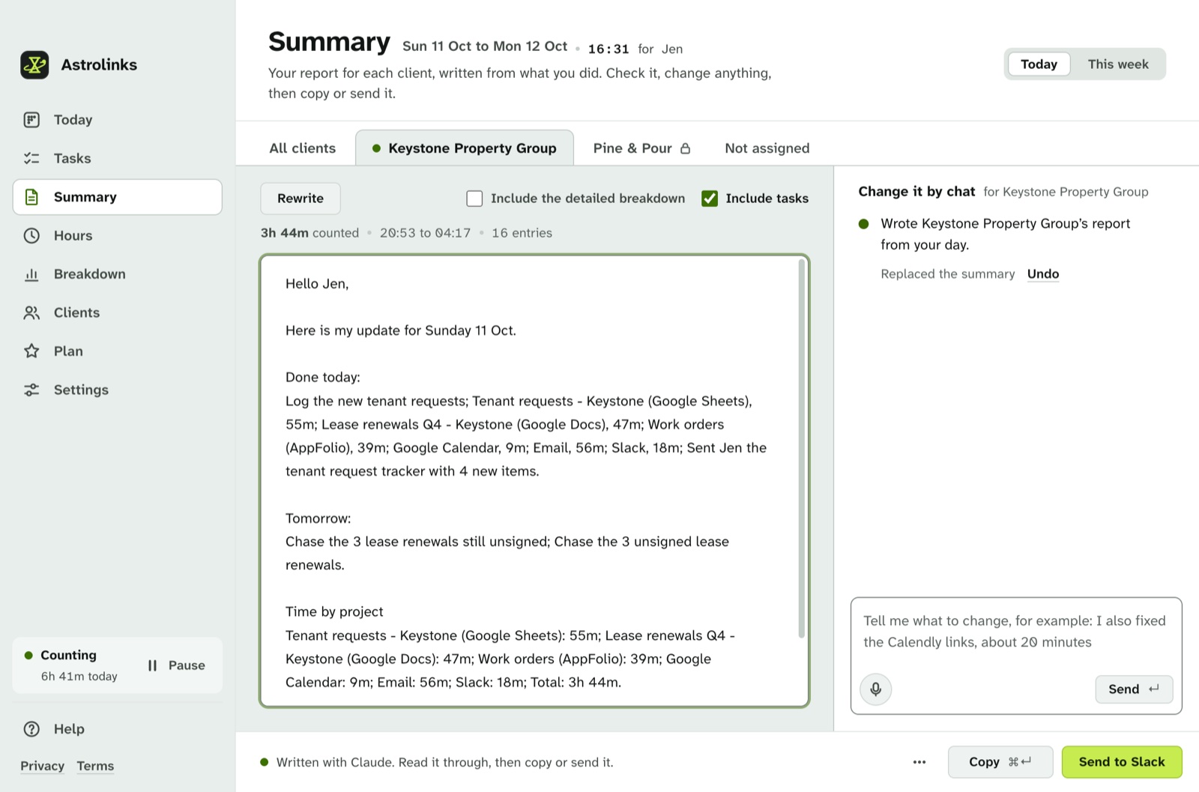Click the 16 entries text

point(522,233)
